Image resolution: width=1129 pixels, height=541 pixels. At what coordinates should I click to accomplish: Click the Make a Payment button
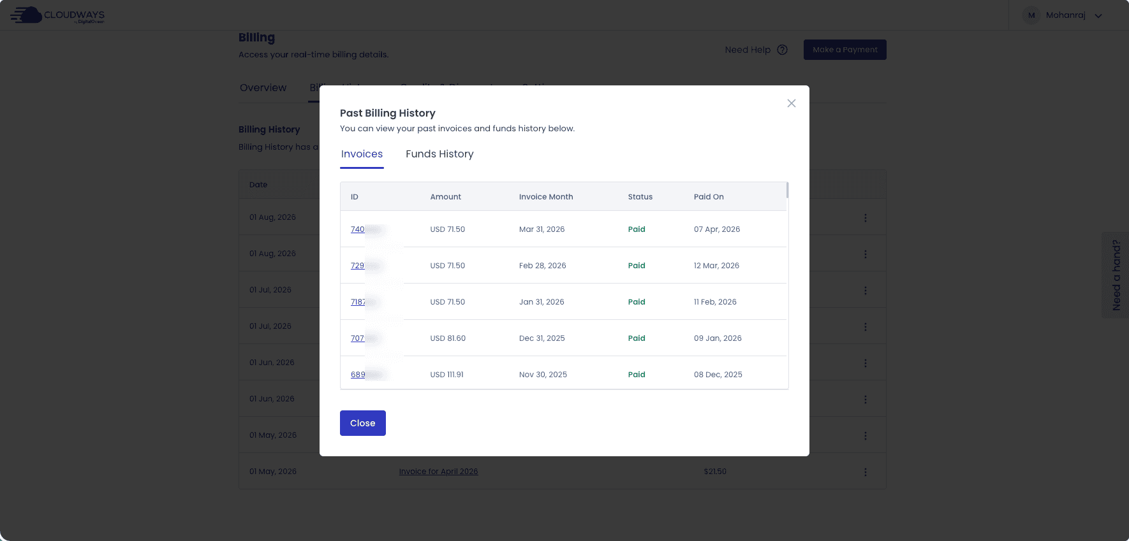(x=845, y=50)
